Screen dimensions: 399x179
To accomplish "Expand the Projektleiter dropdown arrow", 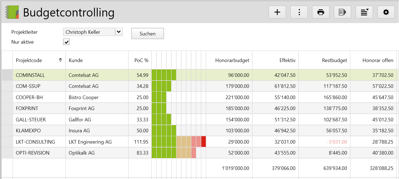I will pos(119,32).
